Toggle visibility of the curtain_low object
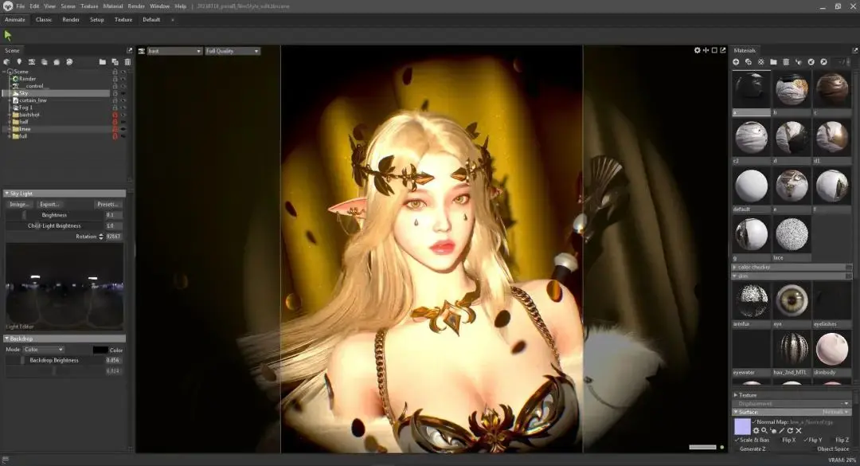This screenshot has height=466, width=860. [x=123, y=100]
